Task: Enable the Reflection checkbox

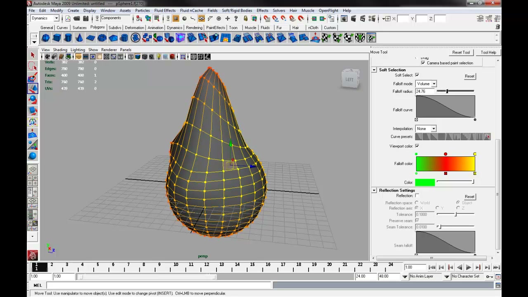Action: point(417,196)
